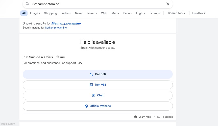Switch to the Shopping tab
The height and width of the screenshot is (126, 218).
(x=51, y=13)
